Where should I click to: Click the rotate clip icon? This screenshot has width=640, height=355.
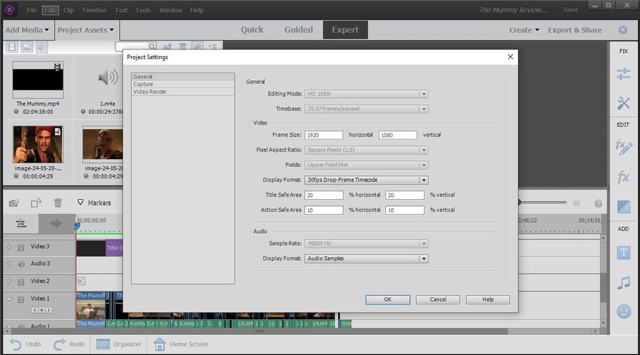(36, 203)
